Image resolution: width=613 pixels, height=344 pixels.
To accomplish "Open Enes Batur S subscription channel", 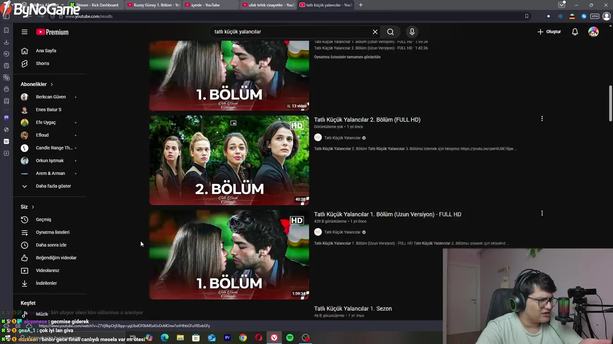I will tap(48, 109).
